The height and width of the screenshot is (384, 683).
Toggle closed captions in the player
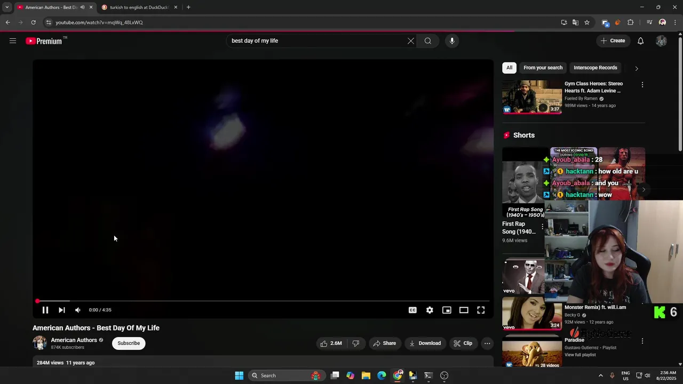pyautogui.click(x=412, y=310)
